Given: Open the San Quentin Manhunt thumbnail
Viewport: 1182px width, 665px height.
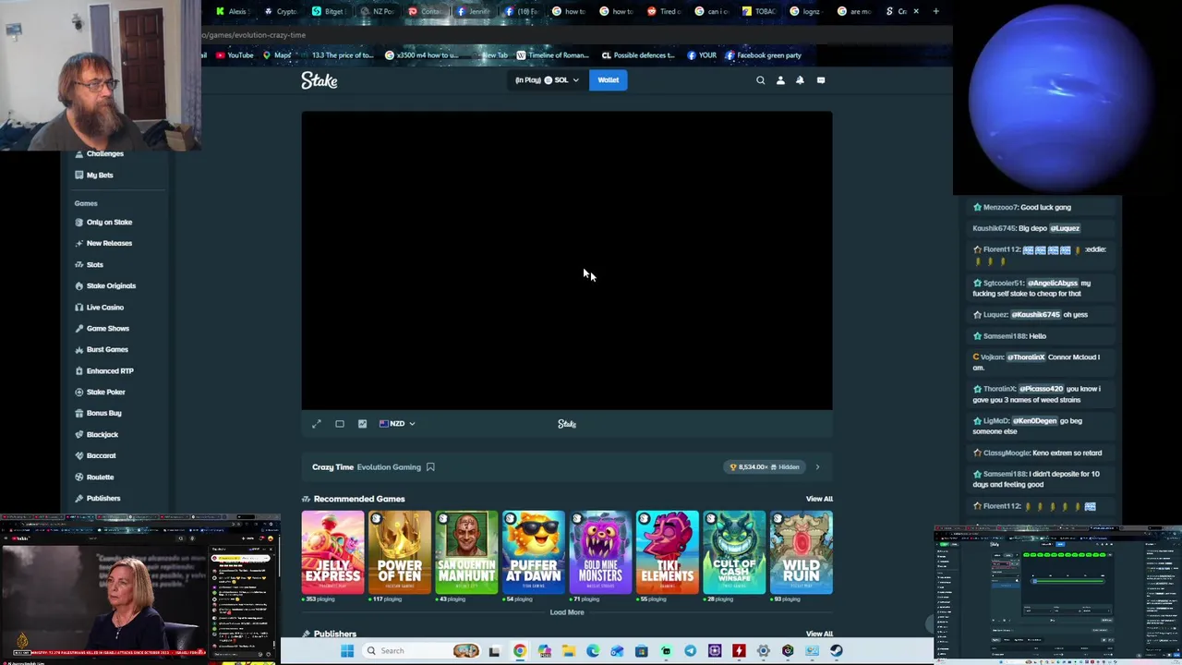Looking at the screenshot, I should pos(466,552).
